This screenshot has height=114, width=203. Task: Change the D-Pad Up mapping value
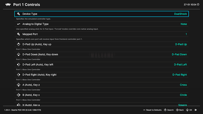[181, 44]
